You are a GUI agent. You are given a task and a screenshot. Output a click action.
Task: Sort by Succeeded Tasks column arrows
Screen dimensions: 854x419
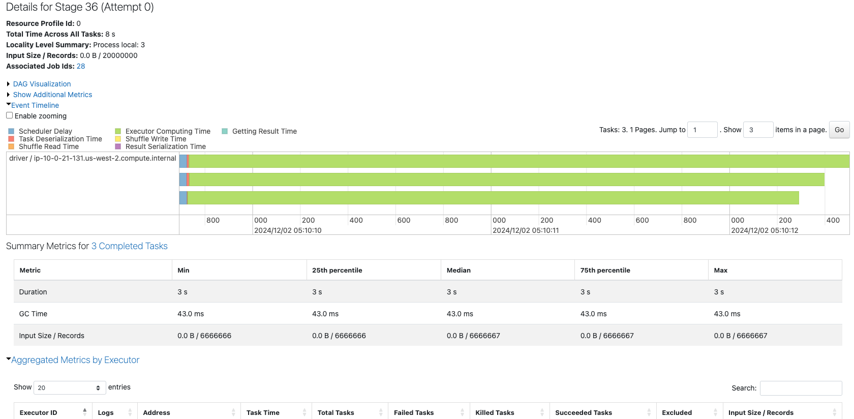(x=649, y=412)
